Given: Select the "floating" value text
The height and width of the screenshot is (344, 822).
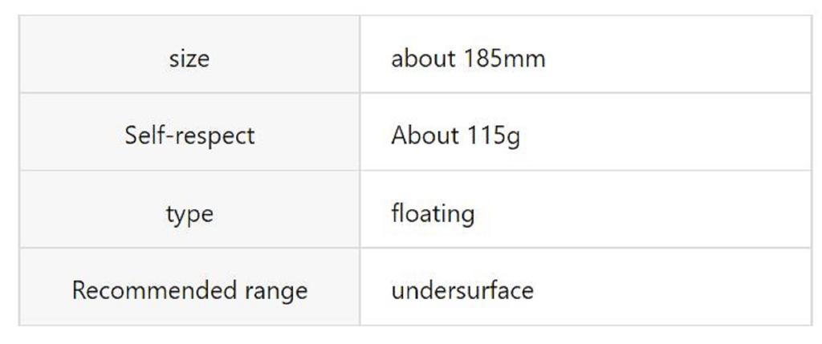Looking at the screenshot, I should [433, 213].
